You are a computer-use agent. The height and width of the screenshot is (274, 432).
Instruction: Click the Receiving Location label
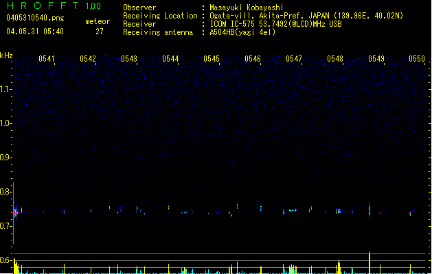pyautogui.click(x=160, y=16)
